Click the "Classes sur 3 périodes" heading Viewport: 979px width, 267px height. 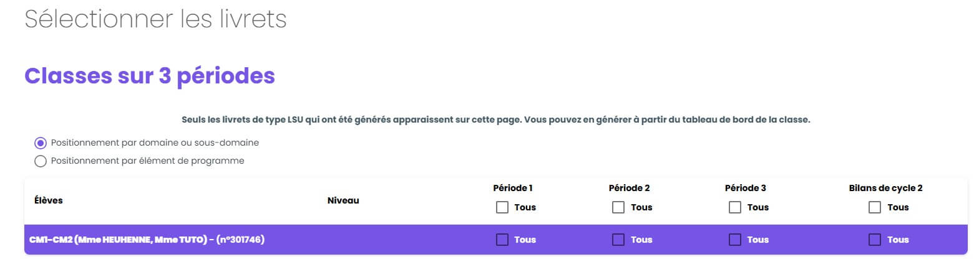pos(150,76)
